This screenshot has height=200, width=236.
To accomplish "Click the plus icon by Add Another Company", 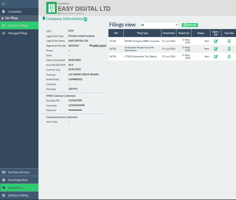I will coord(59,13).
